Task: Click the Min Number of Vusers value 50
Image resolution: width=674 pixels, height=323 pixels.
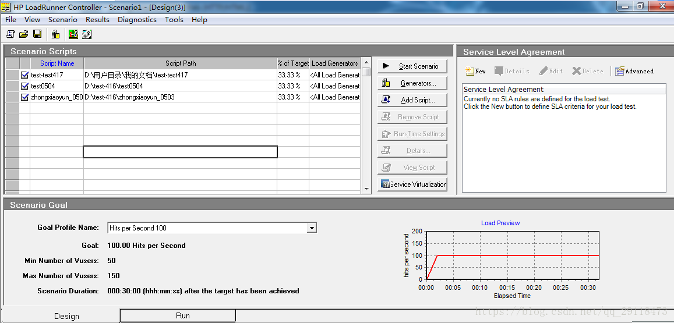Action: point(111,261)
